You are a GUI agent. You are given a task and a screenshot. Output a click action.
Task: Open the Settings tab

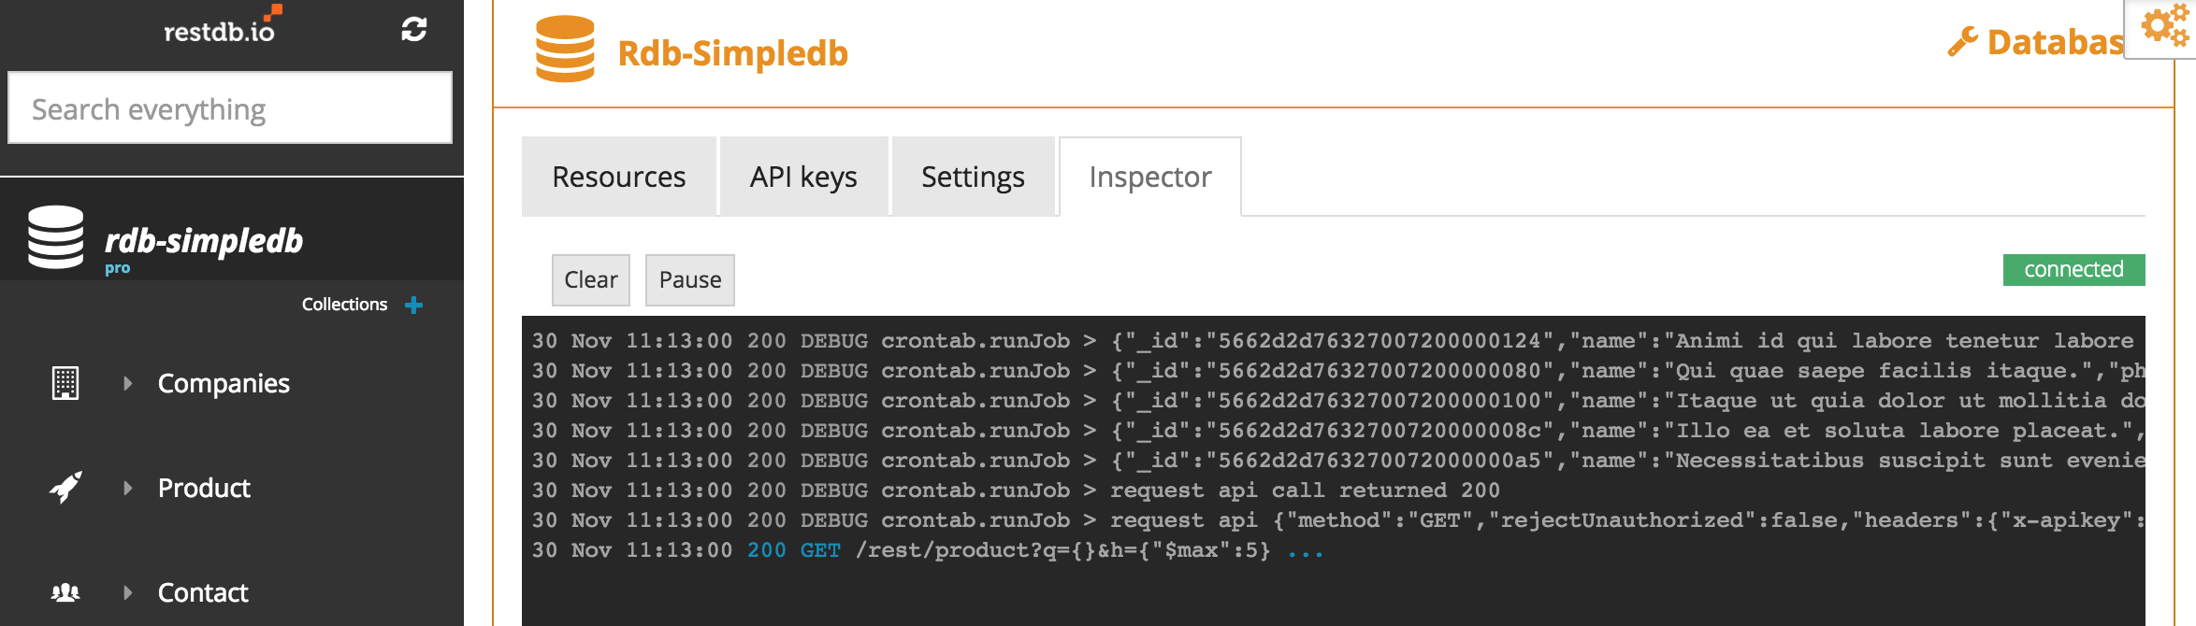click(x=973, y=177)
